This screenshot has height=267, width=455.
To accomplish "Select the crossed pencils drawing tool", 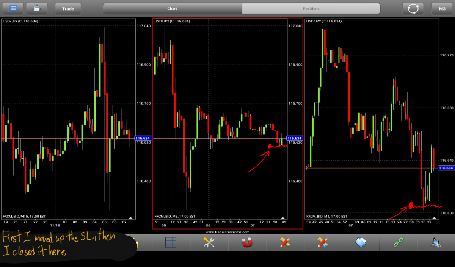I will coord(285,242).
